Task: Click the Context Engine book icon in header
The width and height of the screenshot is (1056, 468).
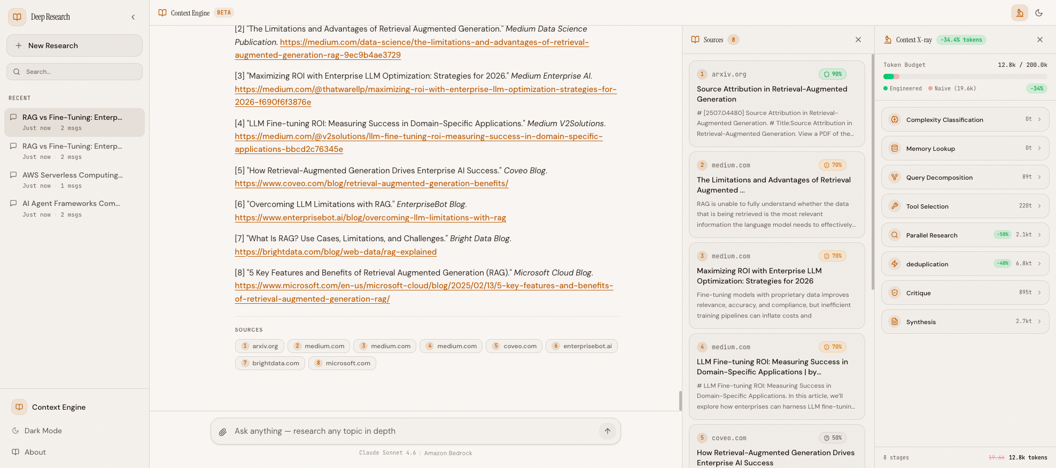Action: (162, 13)
